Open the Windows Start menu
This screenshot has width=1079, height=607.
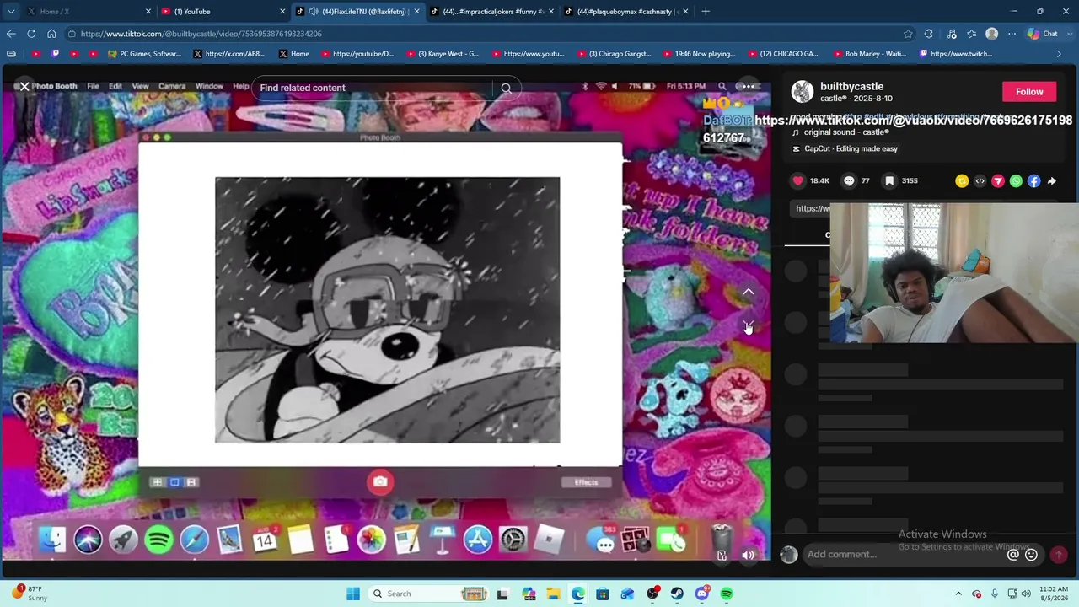point(353,594)
